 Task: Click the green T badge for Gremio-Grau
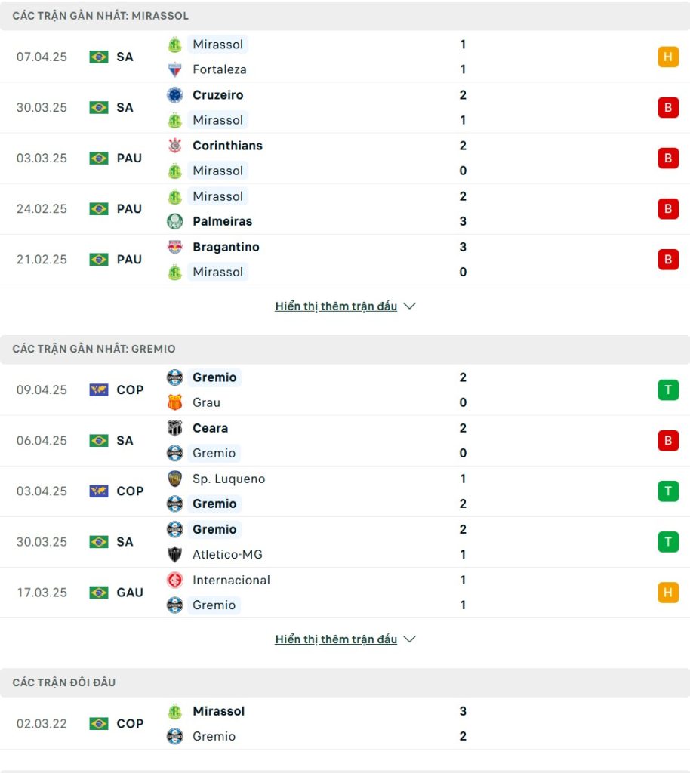[668, 390]
